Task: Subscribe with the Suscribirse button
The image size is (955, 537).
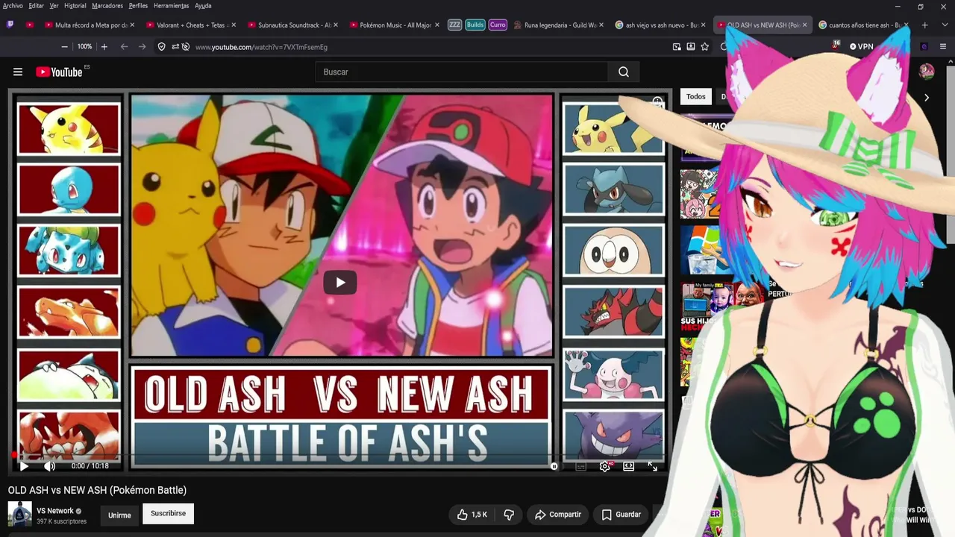Action: point(168,514)
